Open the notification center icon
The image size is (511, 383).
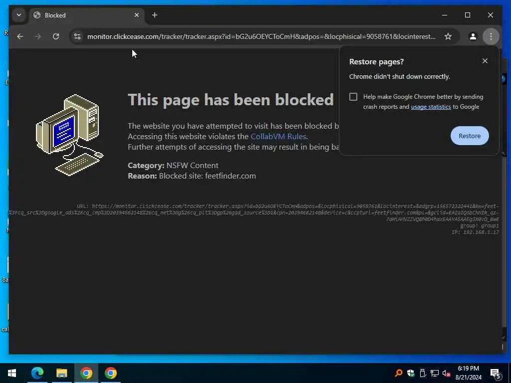(x=495, y=373)
